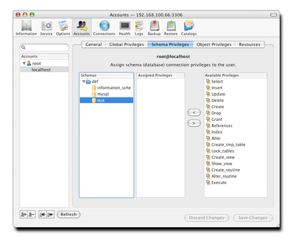The height and width of the screenshot is (238, 293).
Task: Select the Accounts toolbar icon
Action: pos(82,28)
